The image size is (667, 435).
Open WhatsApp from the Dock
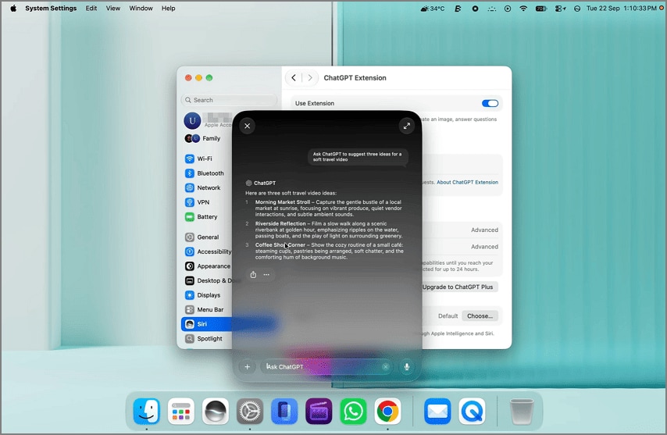353,412
